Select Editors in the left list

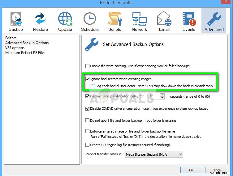tap(11, 38)
